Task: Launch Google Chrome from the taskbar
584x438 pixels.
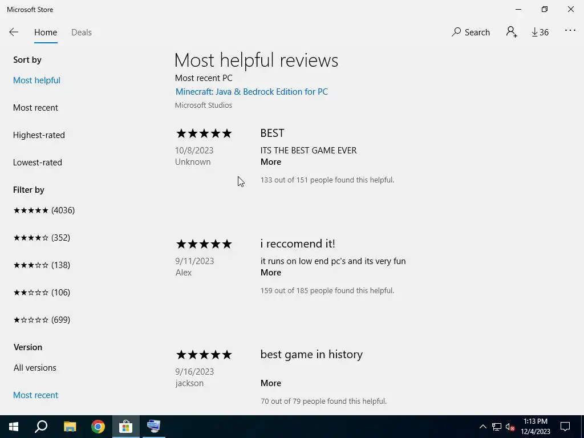Action: coord(98,427)
